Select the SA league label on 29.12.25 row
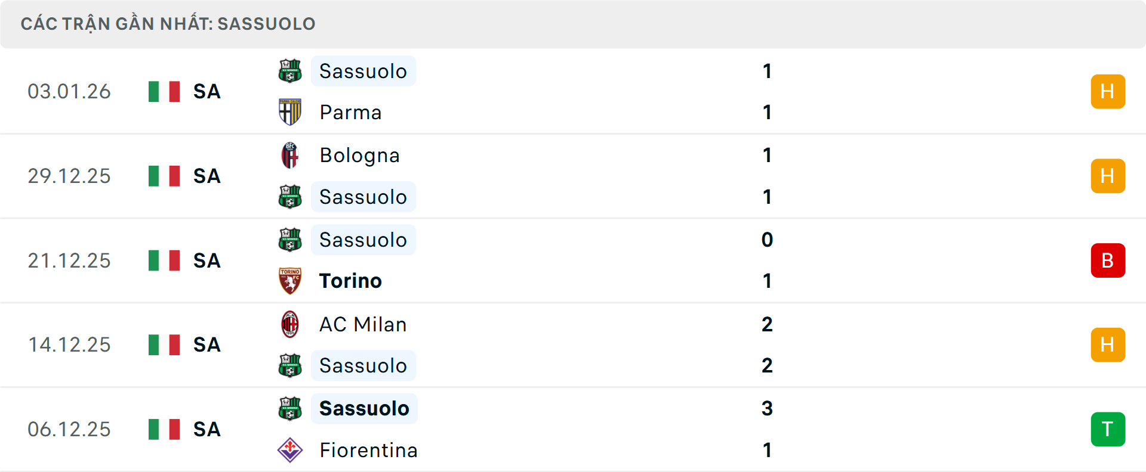Screen dimensions: 1146x472 coord(205,176)
